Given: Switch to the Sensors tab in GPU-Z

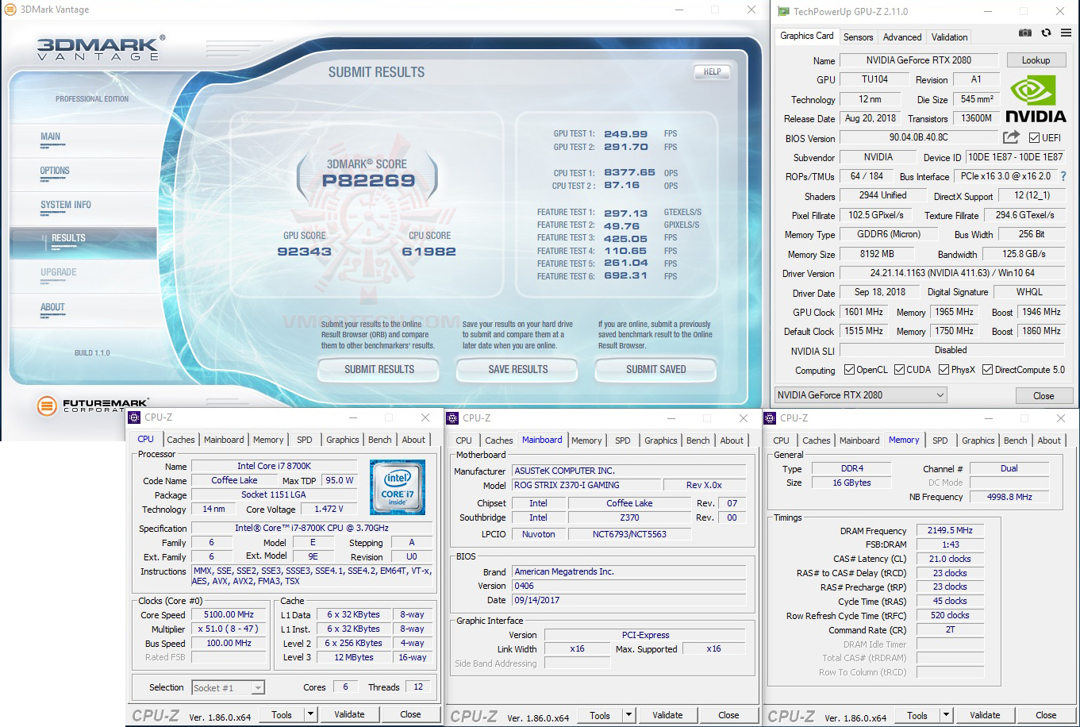Looking at the screenshot, I should 858,37.
